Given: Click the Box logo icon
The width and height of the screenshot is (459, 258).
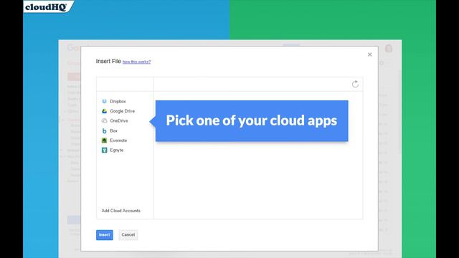Looking at the screenshot, I should click(104, 130).
